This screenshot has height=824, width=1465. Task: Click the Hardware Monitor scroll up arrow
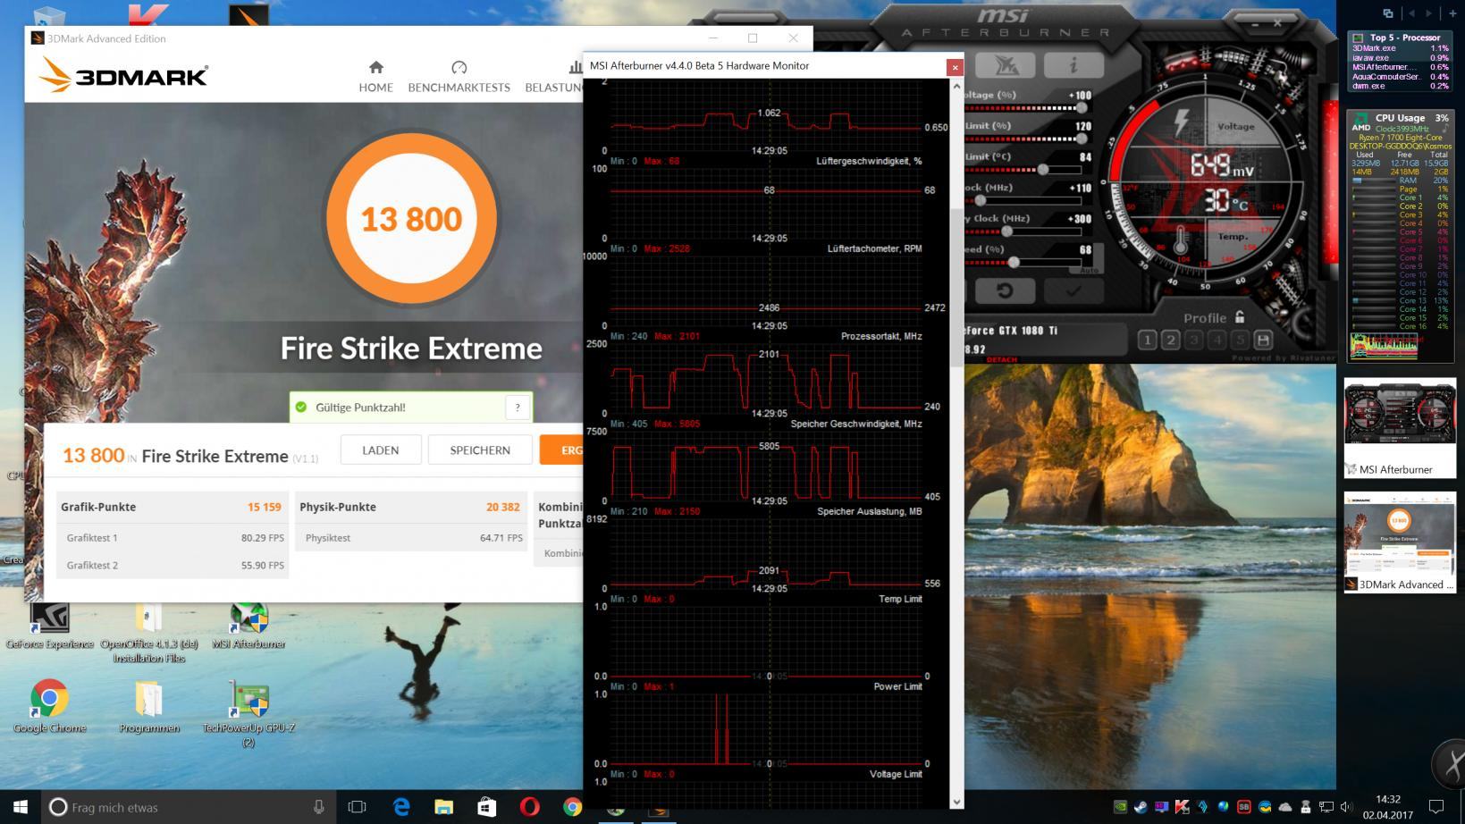click(x=956, y=87)
